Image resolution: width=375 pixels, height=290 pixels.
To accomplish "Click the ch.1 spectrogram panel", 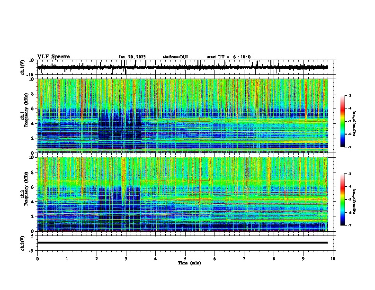I will click(x=182, y=116).
